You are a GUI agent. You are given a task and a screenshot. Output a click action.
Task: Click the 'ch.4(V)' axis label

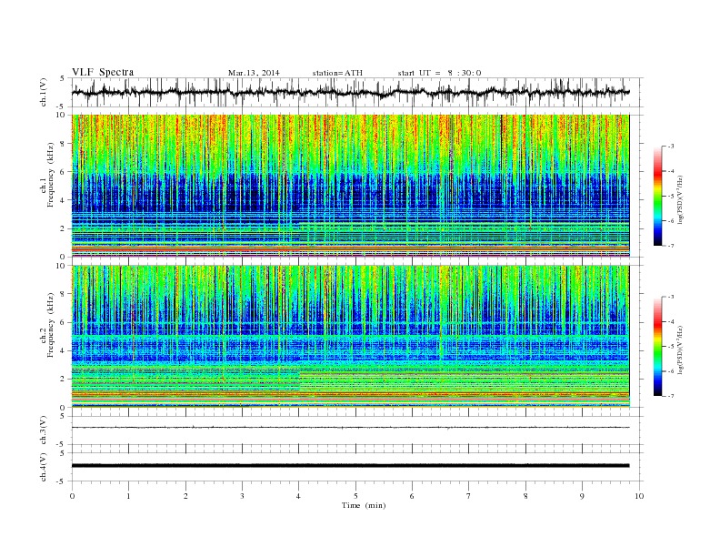coord(44,467)
